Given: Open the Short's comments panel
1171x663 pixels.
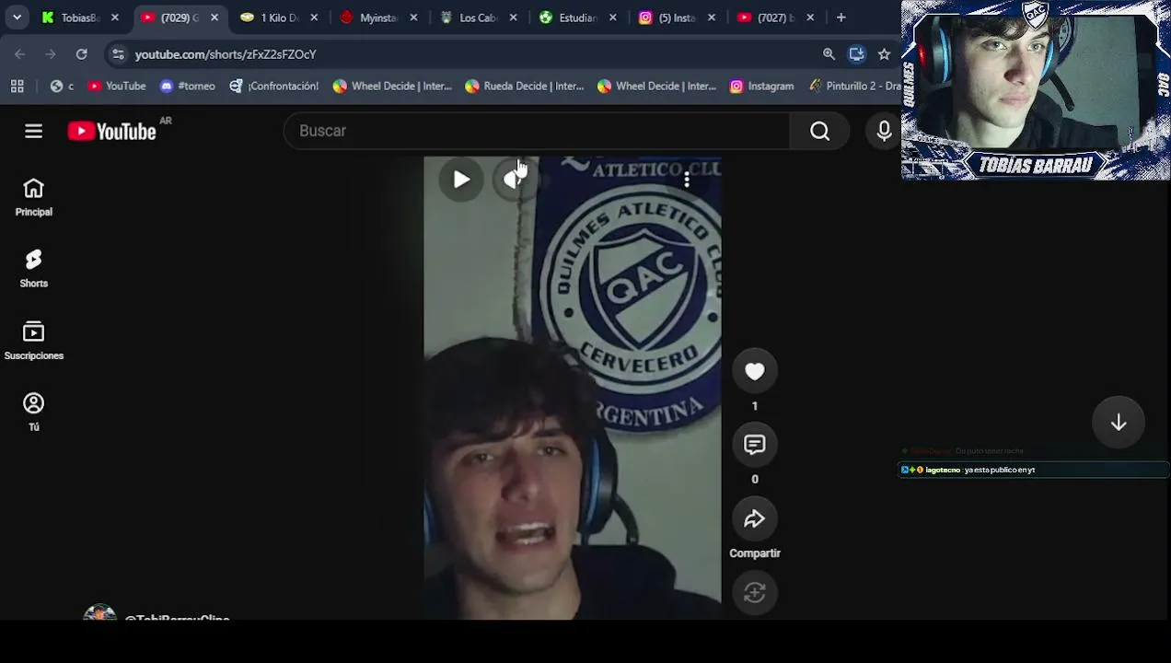Looking at the screenshot, I should click(754, 445).
